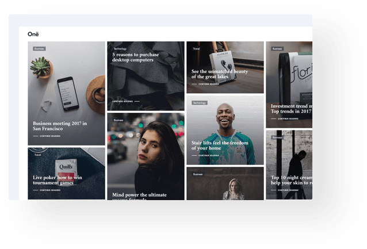Click Continue Reading on Stair lifts card
Viewport: 367px width, 249px height.
[205, 155]
